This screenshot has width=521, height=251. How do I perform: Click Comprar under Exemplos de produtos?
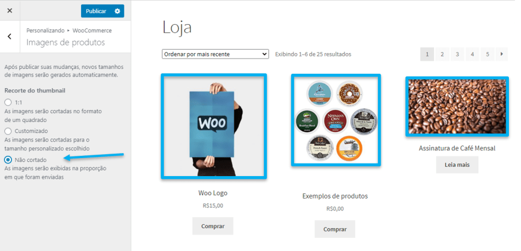tap(335, 229)
